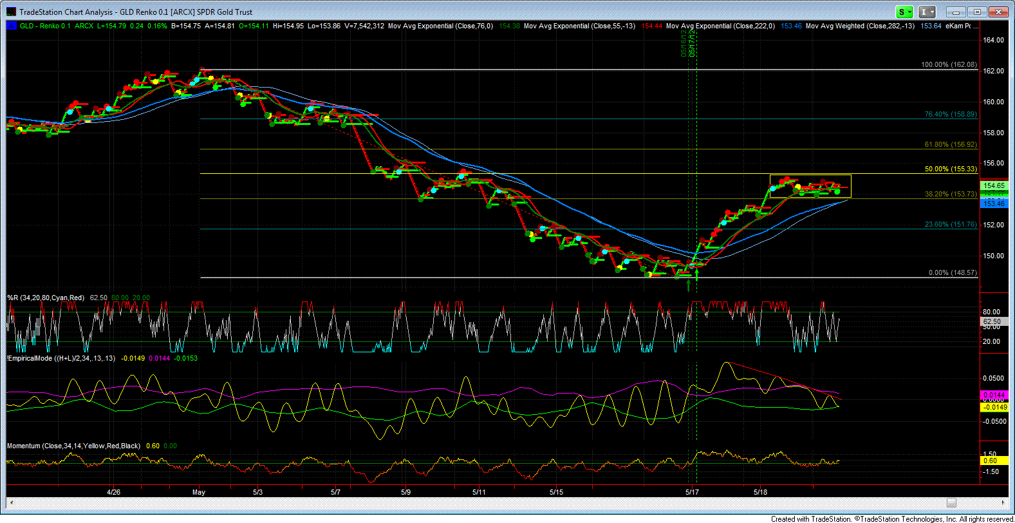The height and width of the screenshot is (523, 1015).
Task: Open the gray I interval-link dropdown
Action: pos(927,12)
